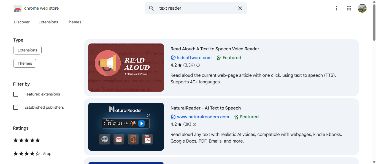376x164 pixels.
Task: Click your profile avatar
Action: 362,8
